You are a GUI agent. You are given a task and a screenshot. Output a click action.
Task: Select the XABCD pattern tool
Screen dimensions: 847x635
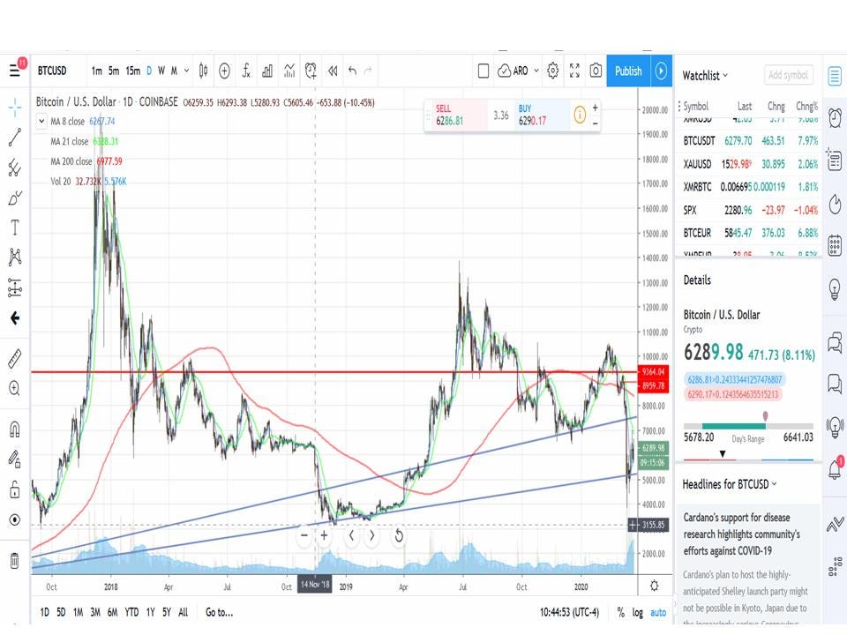(x=15, y=257)
